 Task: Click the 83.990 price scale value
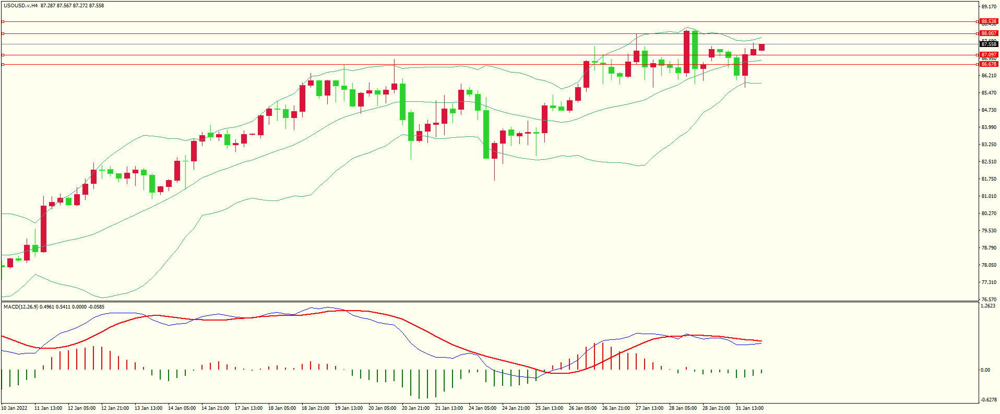click(989, 127)
